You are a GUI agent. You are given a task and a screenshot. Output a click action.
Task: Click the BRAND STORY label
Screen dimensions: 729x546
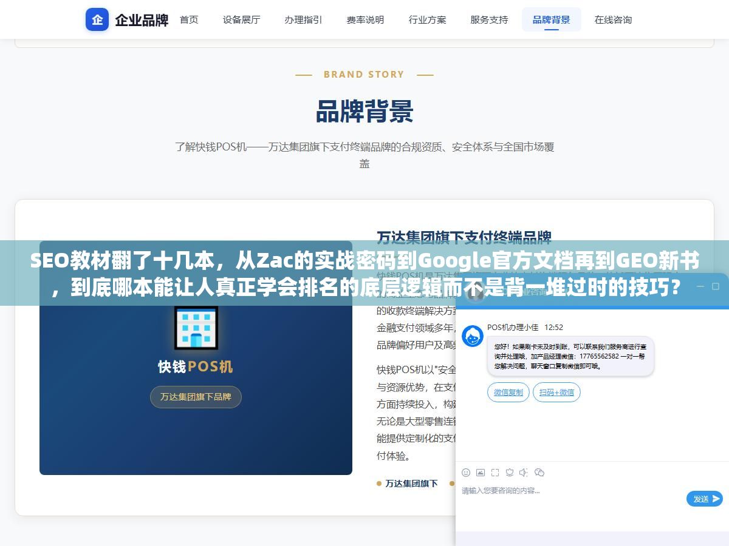(364, 75)
